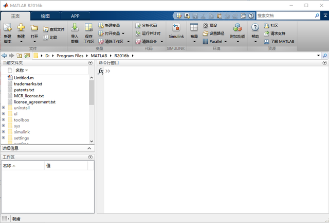Screen dimensions: 329x223
Task: Switch to the Home (主页) tab
Action: 15,16
